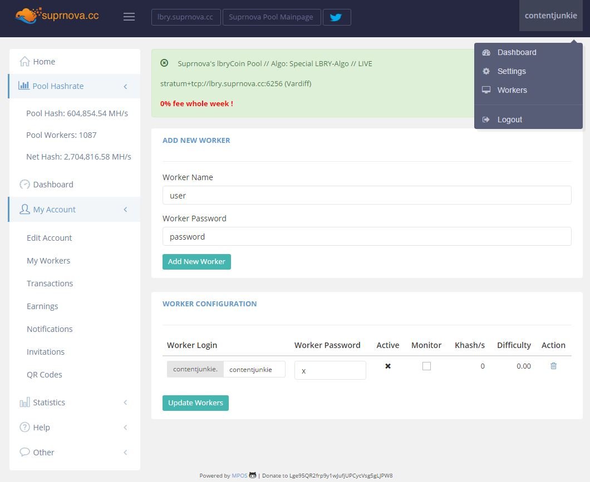Open the Twitter bird link
Screen dimensions: 590x482
[337, 17]
